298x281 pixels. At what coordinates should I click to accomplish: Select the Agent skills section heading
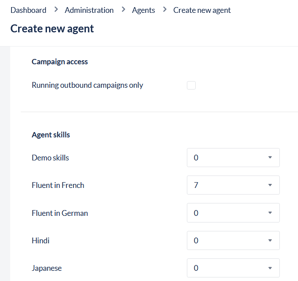[x=51, y=135]
